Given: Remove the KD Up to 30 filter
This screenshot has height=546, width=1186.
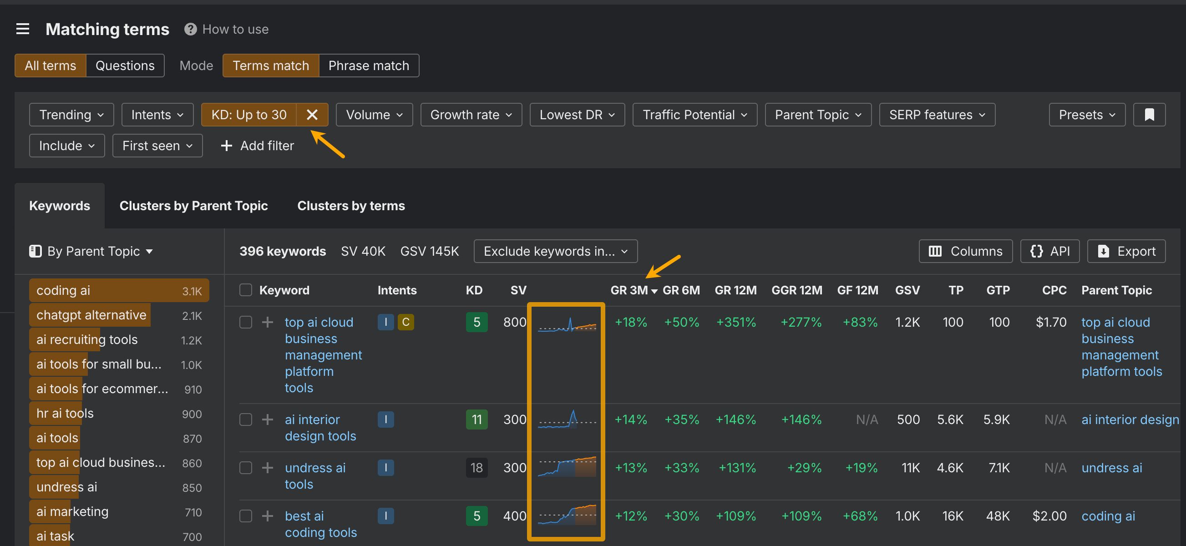Looking at the screenshot, I should [312, 115].
